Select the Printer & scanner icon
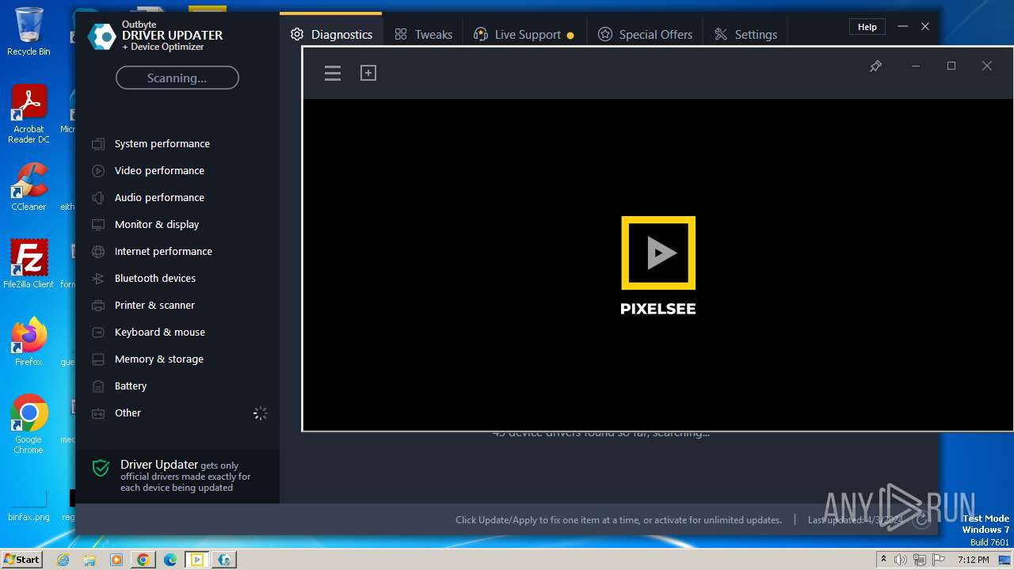Viewport: 1014px width, 570px height. coord(98,306)
